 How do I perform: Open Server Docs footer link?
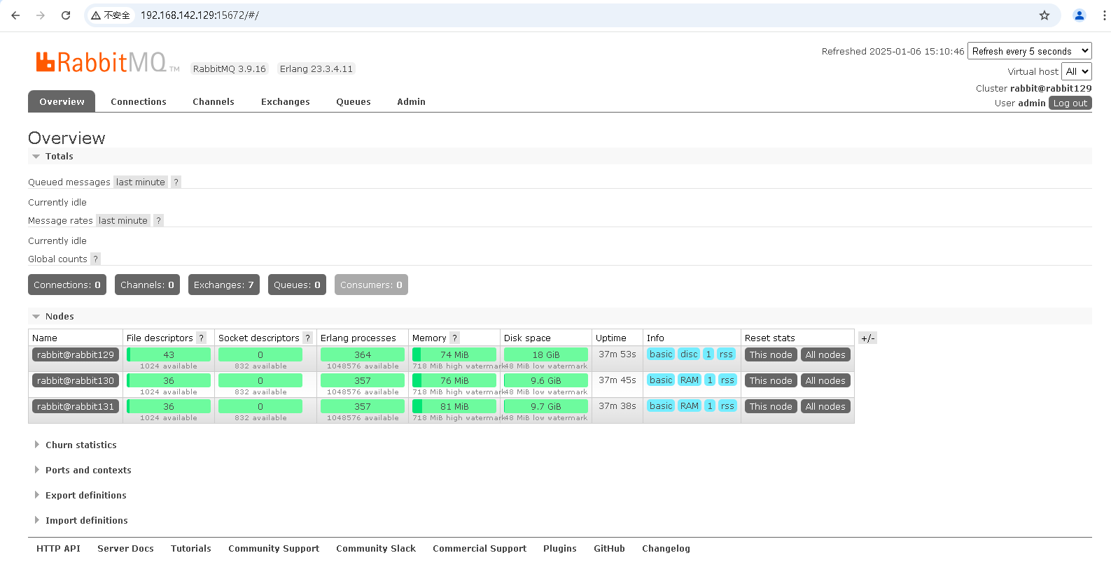coord(125,548)
